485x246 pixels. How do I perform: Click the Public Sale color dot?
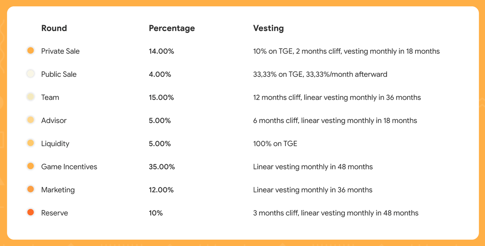30,74
